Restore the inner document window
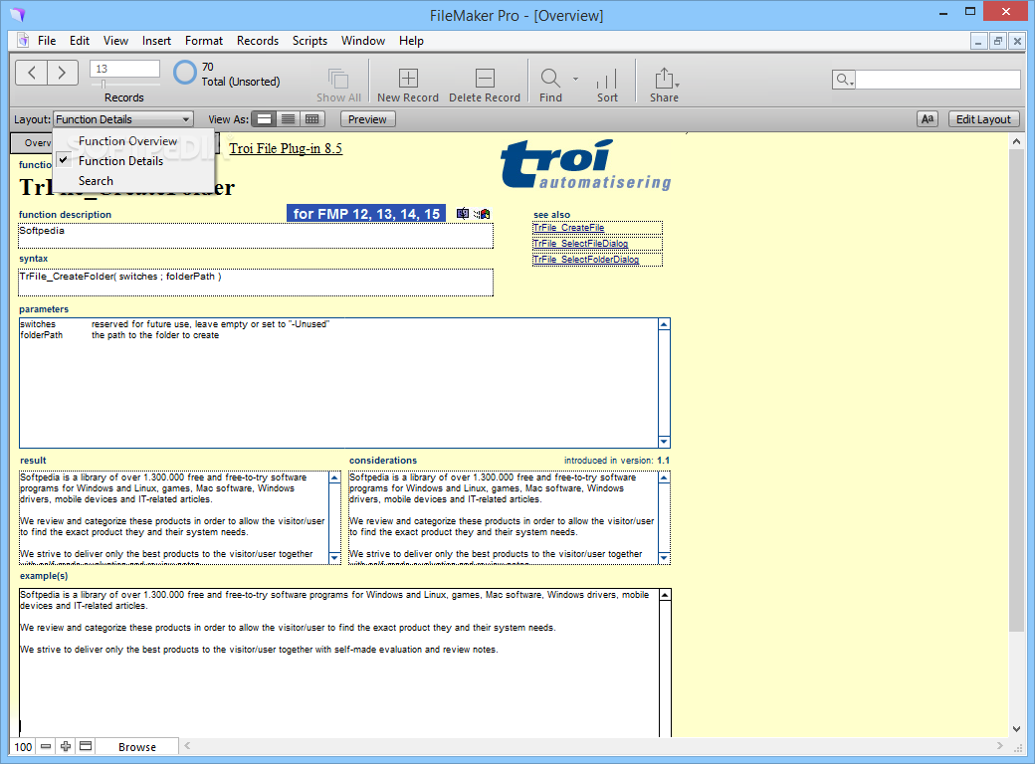 (x=998, y=41)
